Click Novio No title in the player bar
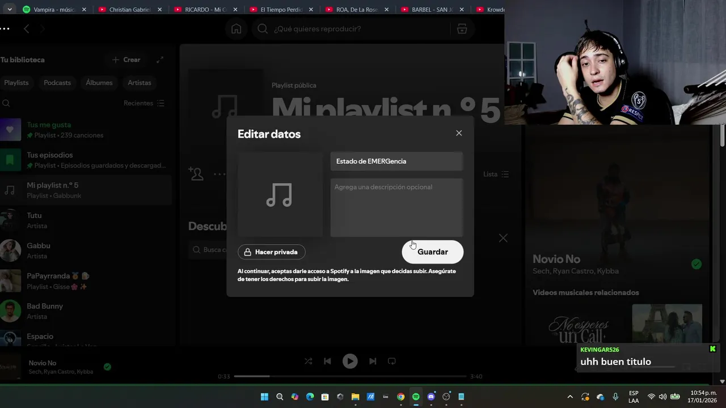Image resolution: width=726 pixels, height=408 pixels. 43,363
